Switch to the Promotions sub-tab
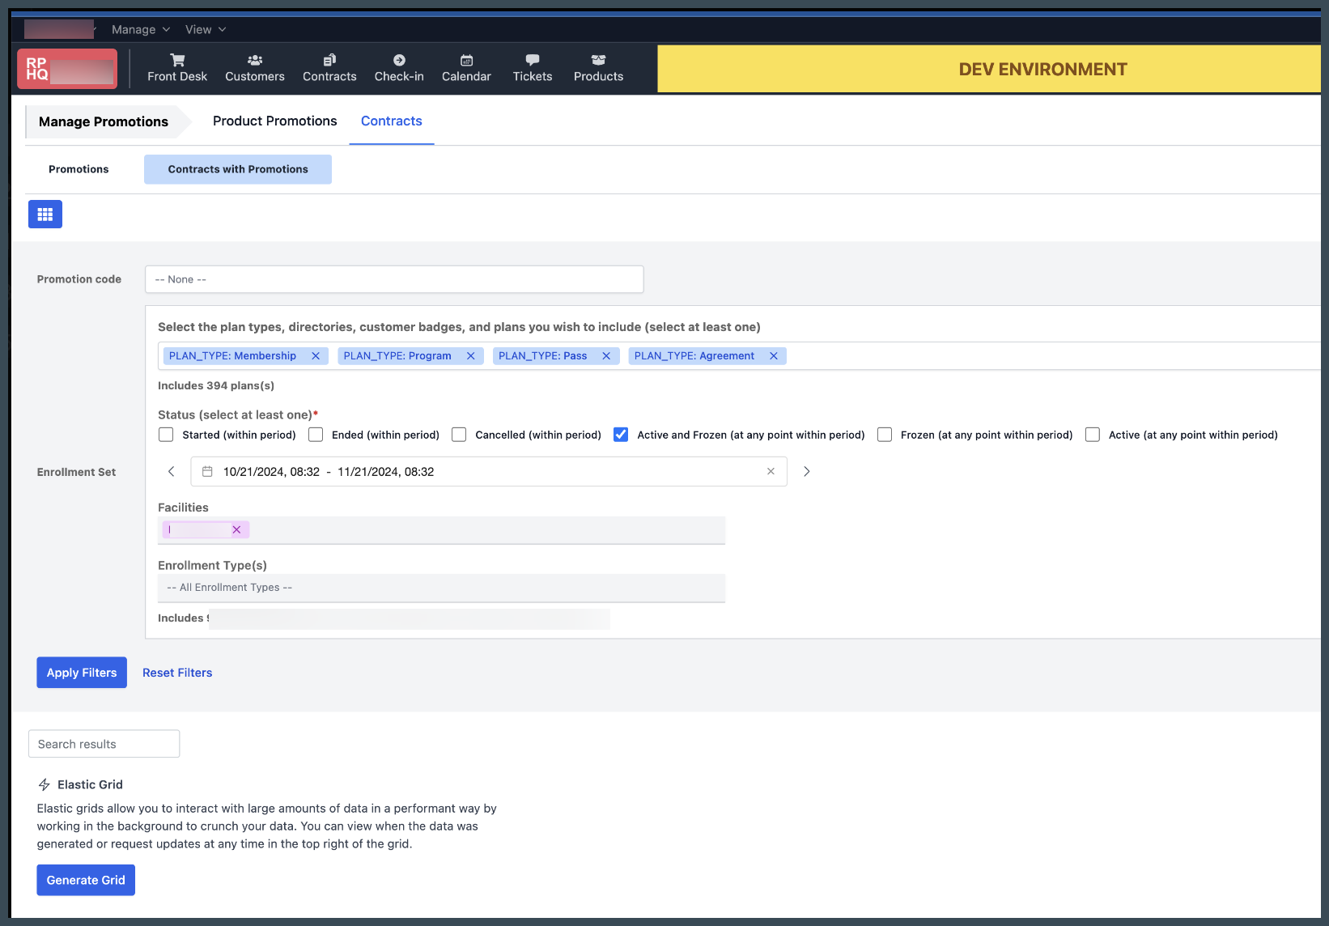 coord(79,169)
